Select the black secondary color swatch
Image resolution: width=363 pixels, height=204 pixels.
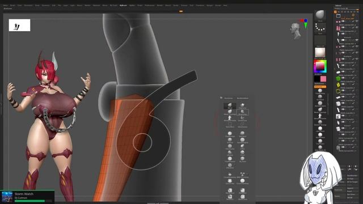pos(317,79)
